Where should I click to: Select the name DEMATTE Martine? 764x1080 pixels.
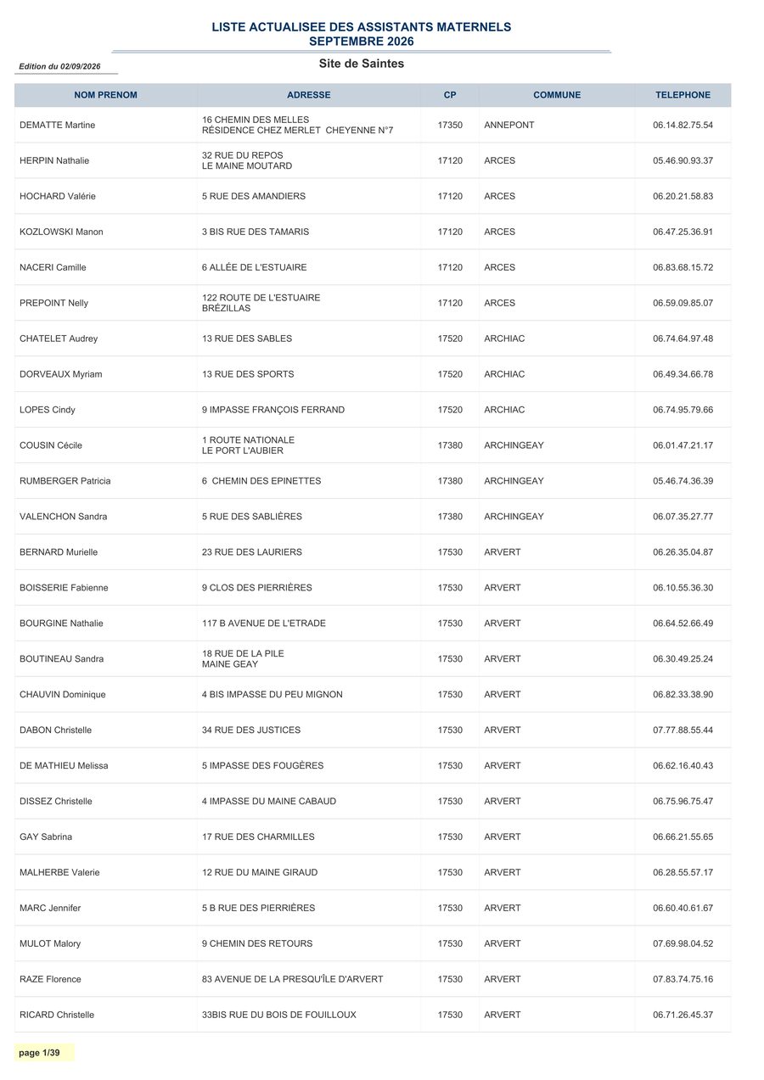point(58,126)
